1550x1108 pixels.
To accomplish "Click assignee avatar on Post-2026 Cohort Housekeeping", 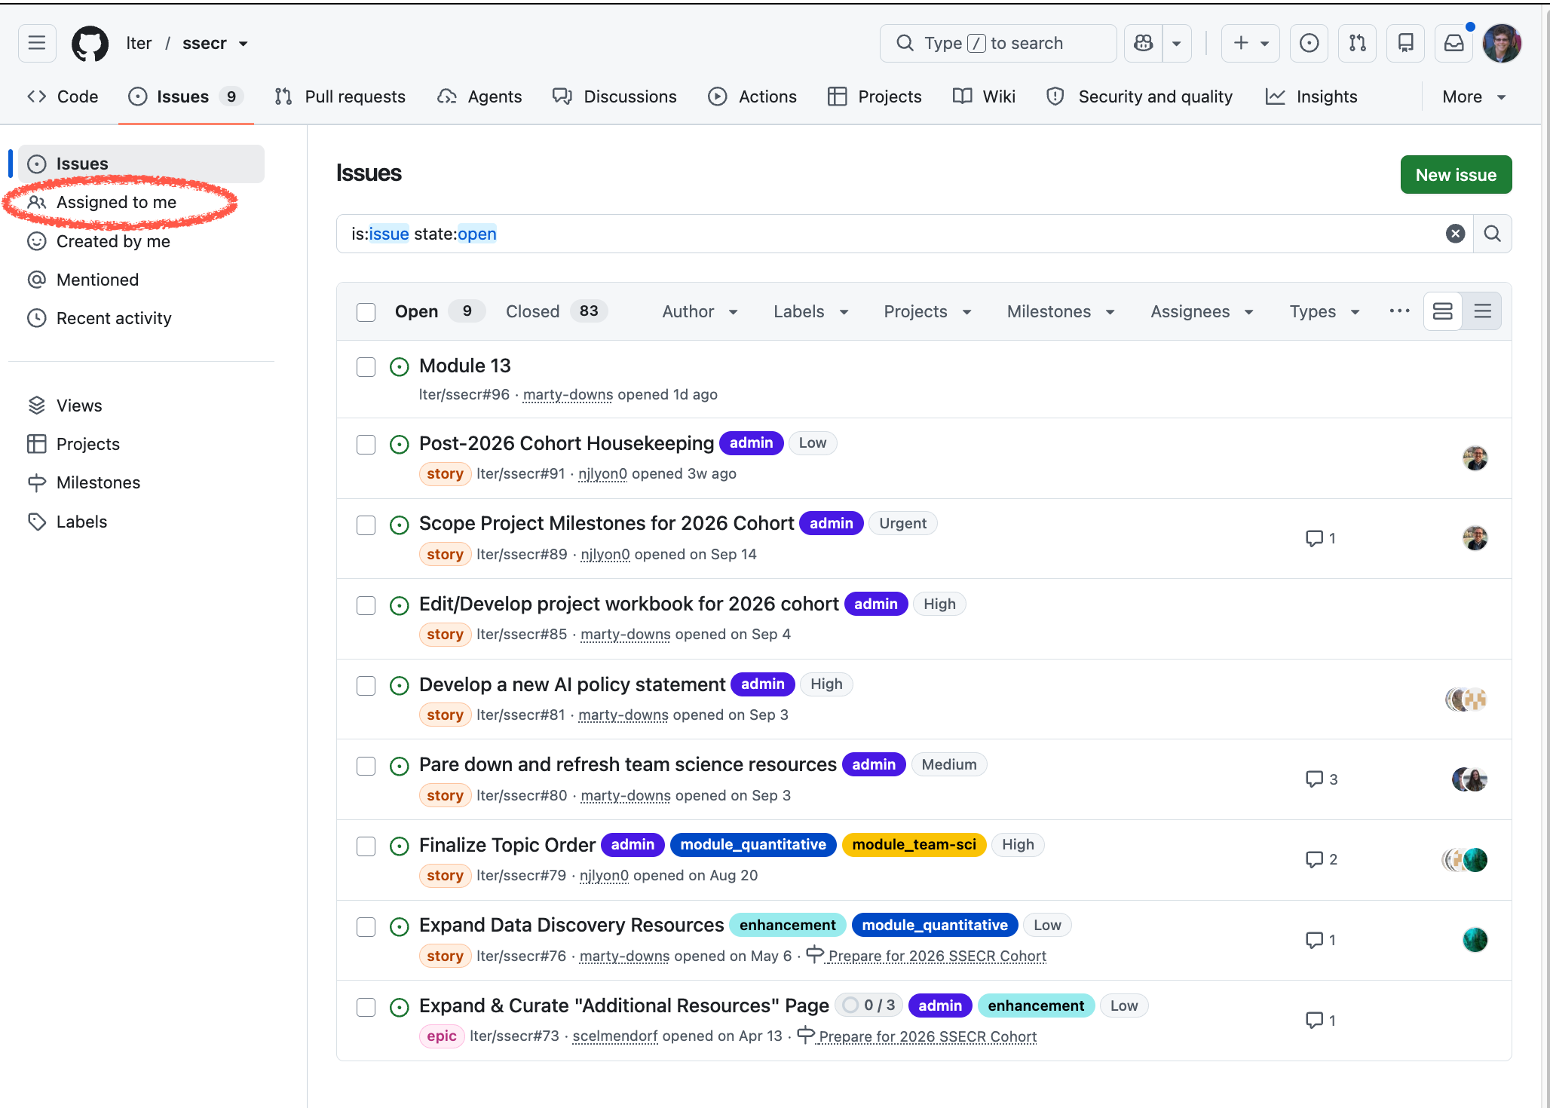I will click(1475, 458).
